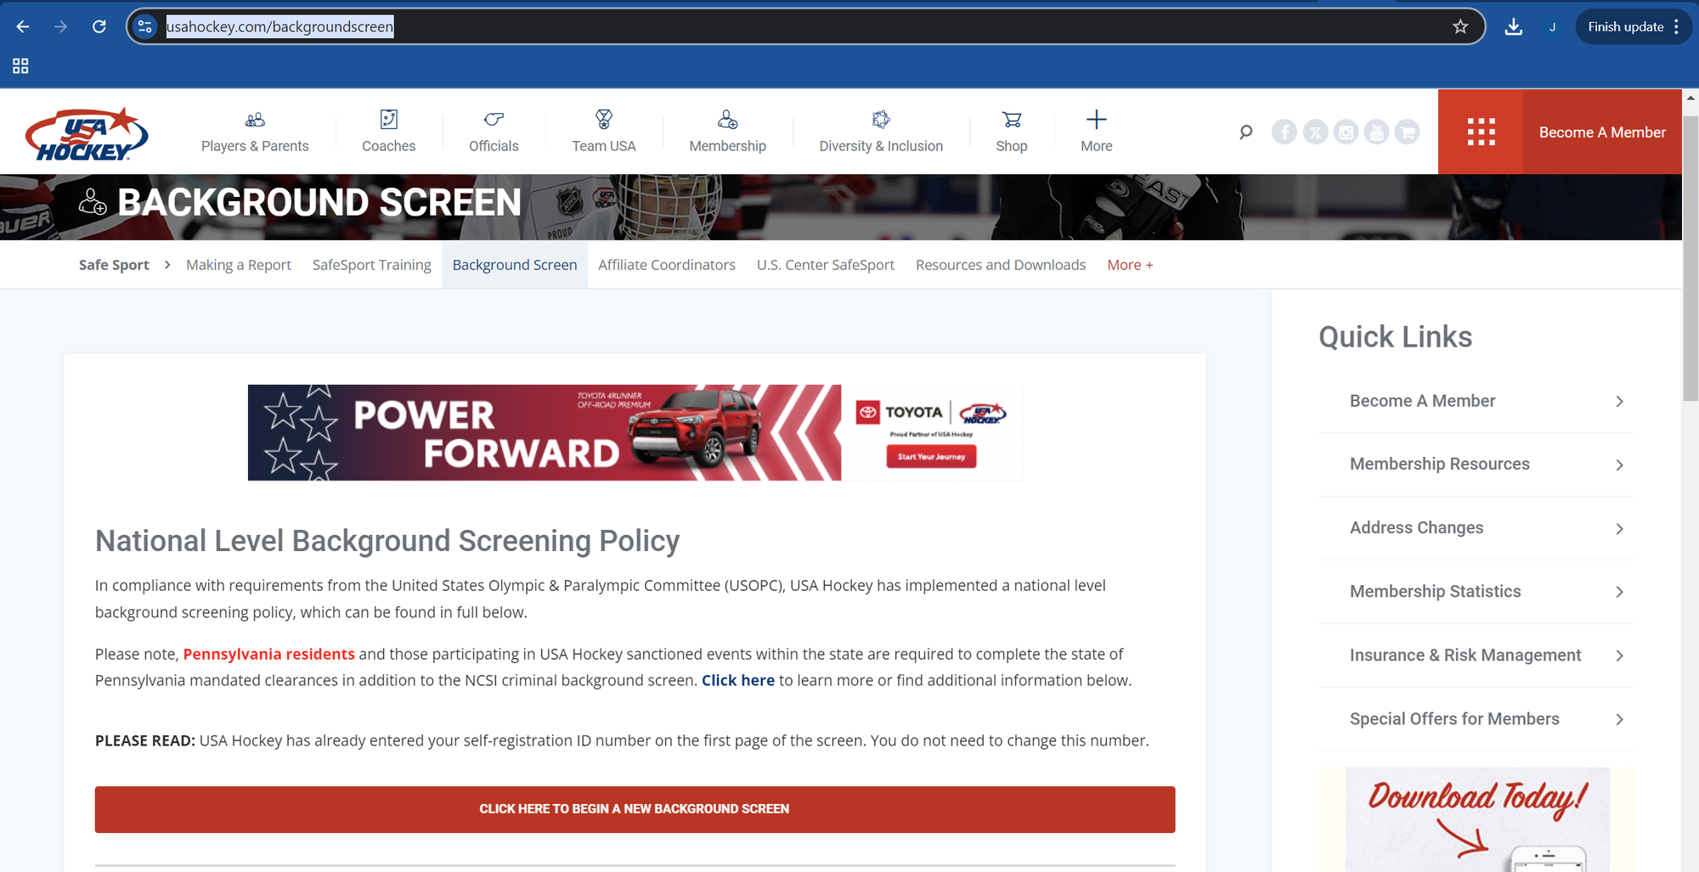Reload the page with the refresh icon

click(x=99, y=26)
